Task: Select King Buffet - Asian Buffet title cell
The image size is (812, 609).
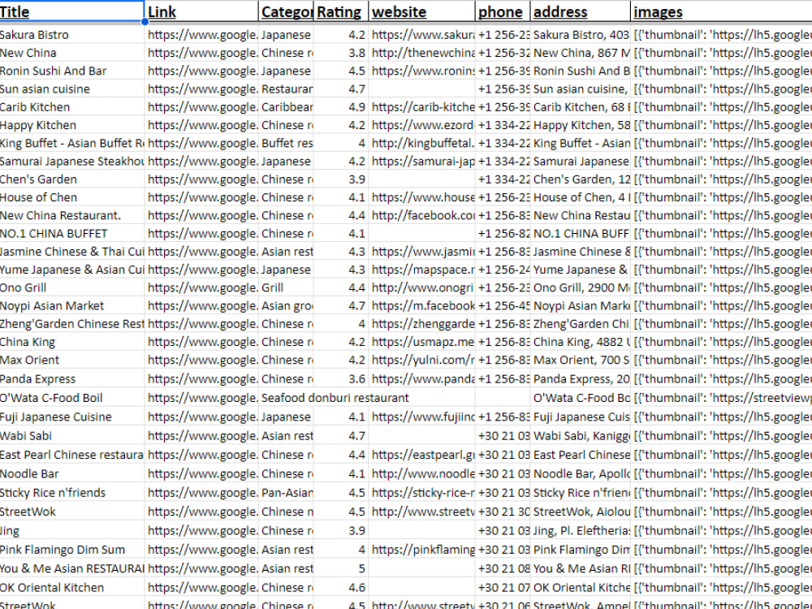Action: pyautogui.click(x=71, y=144)
